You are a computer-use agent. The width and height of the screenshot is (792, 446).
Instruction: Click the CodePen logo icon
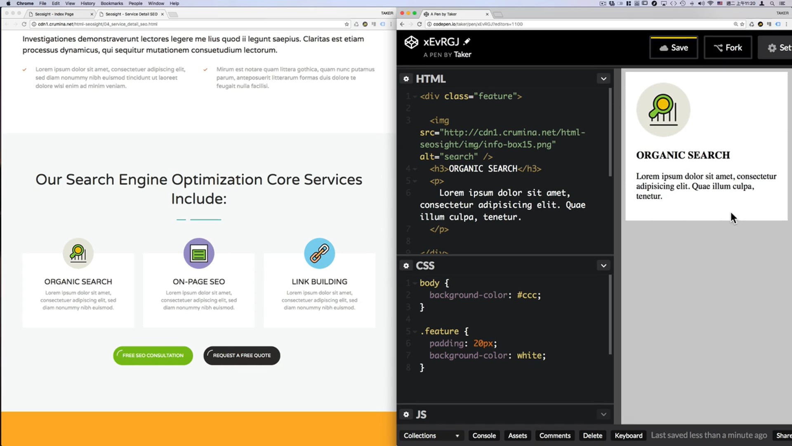tap(411, 42)
